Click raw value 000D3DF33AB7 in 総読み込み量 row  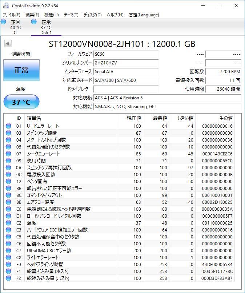[217, 278]
